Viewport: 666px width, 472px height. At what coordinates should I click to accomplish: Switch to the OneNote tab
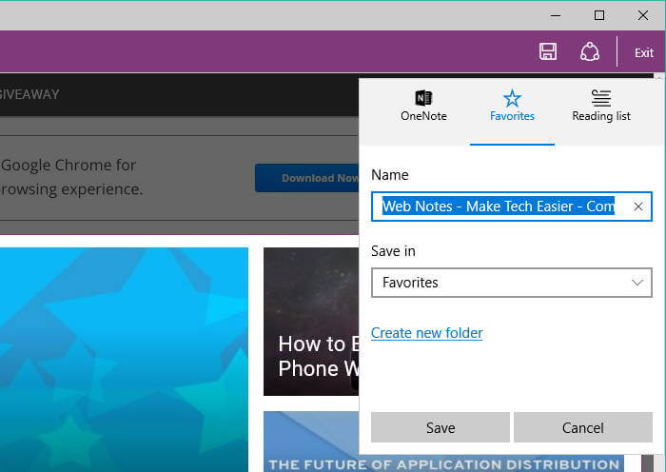pos(423,106)
